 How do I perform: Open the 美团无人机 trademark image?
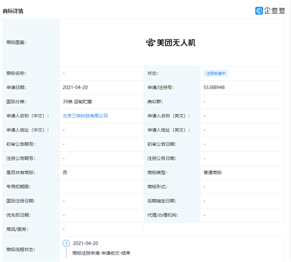tap(171, 43)
